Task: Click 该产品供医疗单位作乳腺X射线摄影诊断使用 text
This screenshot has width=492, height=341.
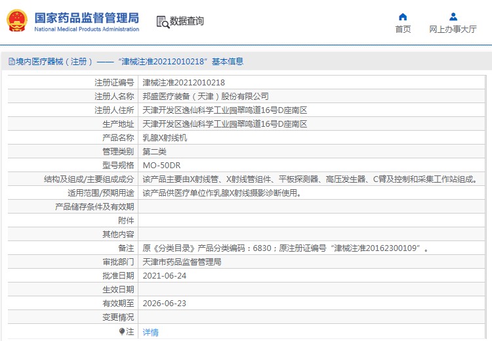Action: tap(222, 193)
